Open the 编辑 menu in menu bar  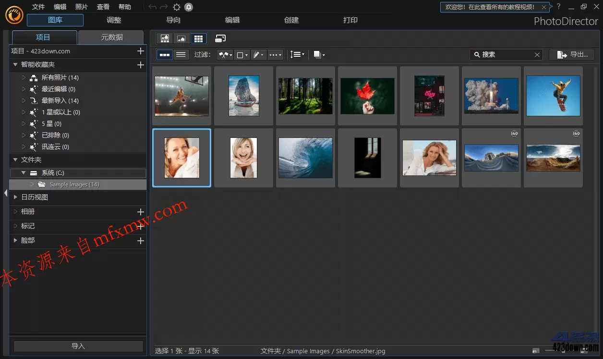point(60,7)
